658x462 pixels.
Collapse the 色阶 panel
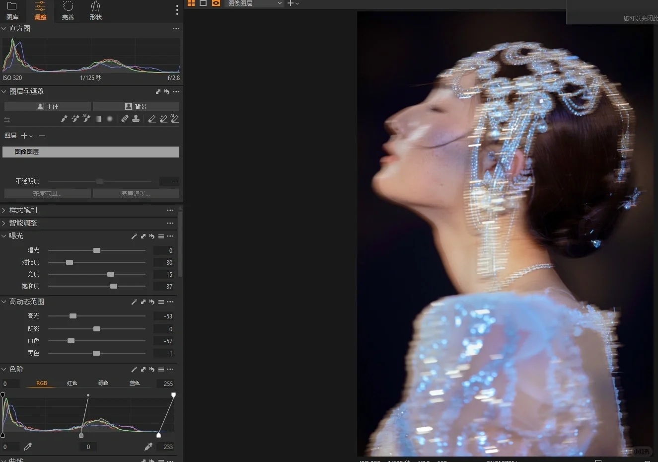tap(4, 369)
